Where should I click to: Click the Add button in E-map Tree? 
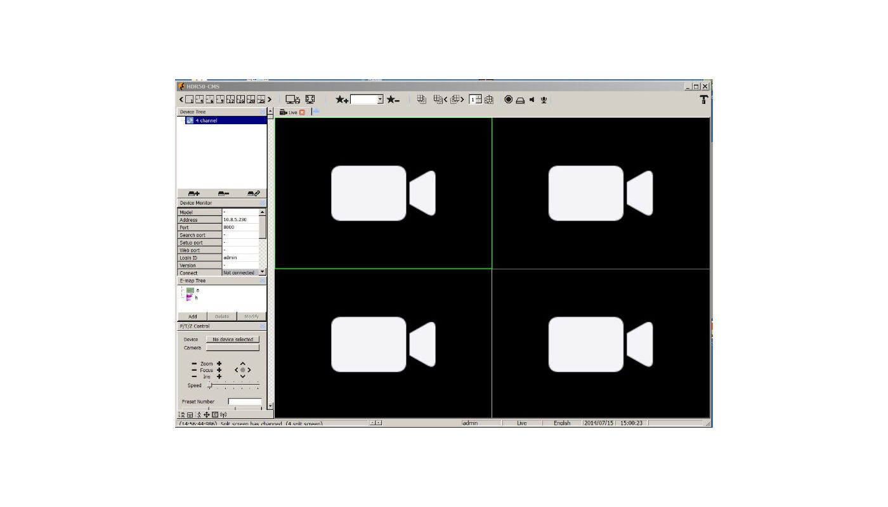tap(192, 316)
